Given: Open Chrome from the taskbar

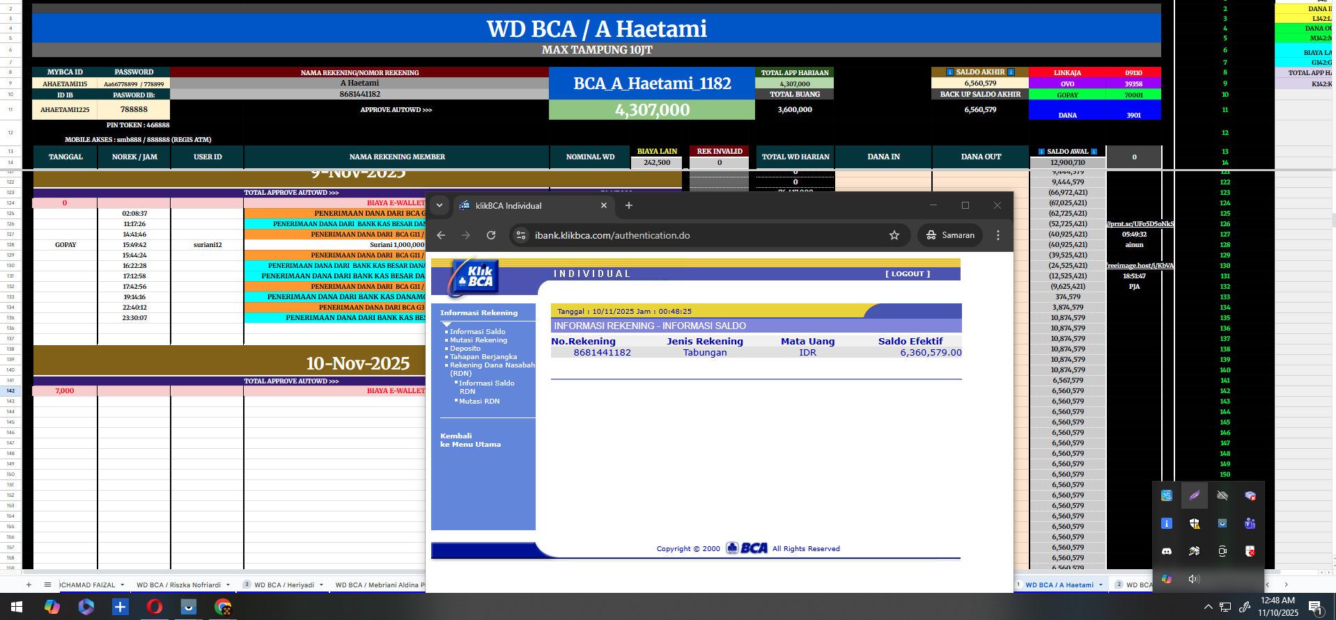Looking at the screenshot, I should coord(223,607).
